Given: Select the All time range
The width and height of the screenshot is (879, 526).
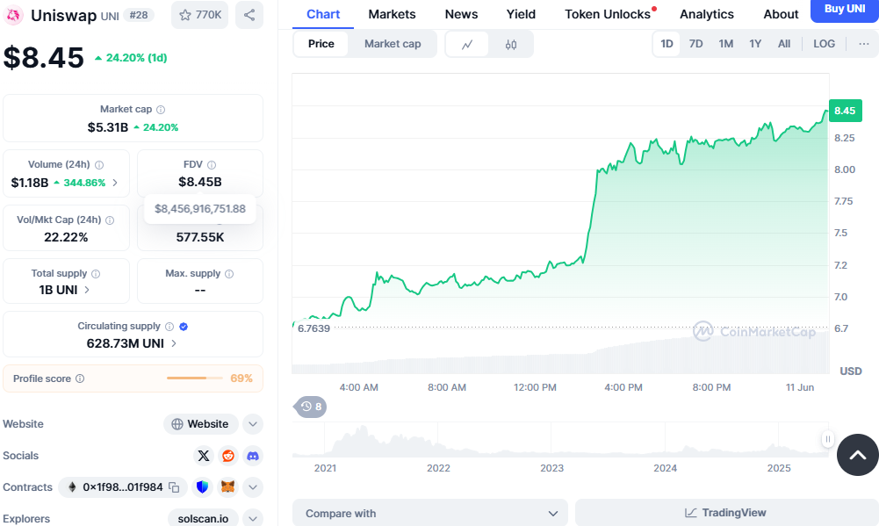Looking at the screenshot, I should 783,44.
